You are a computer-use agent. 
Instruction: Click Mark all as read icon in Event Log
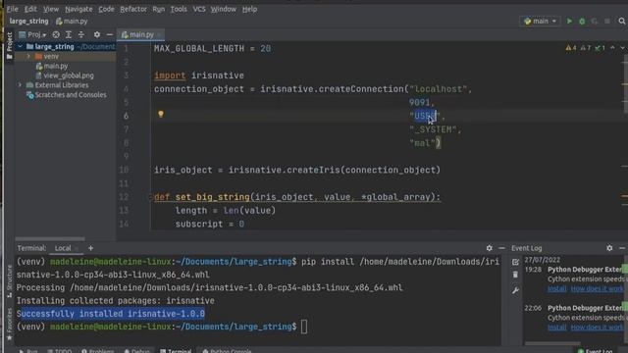point(515,262)
